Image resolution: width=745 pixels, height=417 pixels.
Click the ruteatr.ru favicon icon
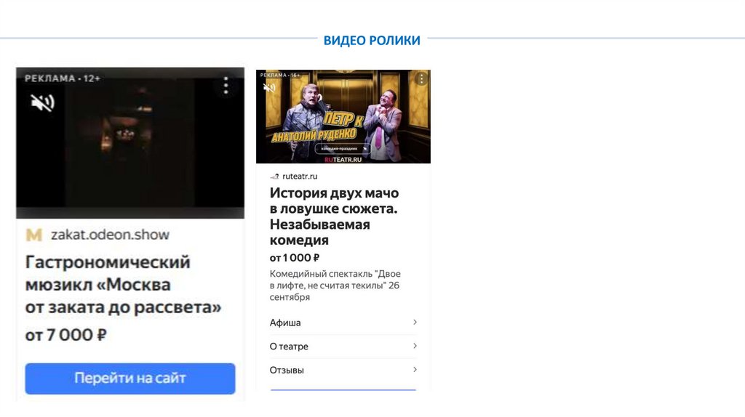tap(274, 177)
